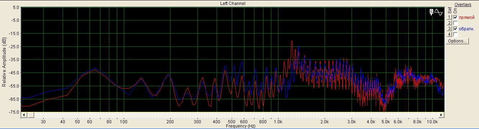Enable the overlay 4 checkbox
The width and height of the screenshot is (479, 129).
(455, 34)
